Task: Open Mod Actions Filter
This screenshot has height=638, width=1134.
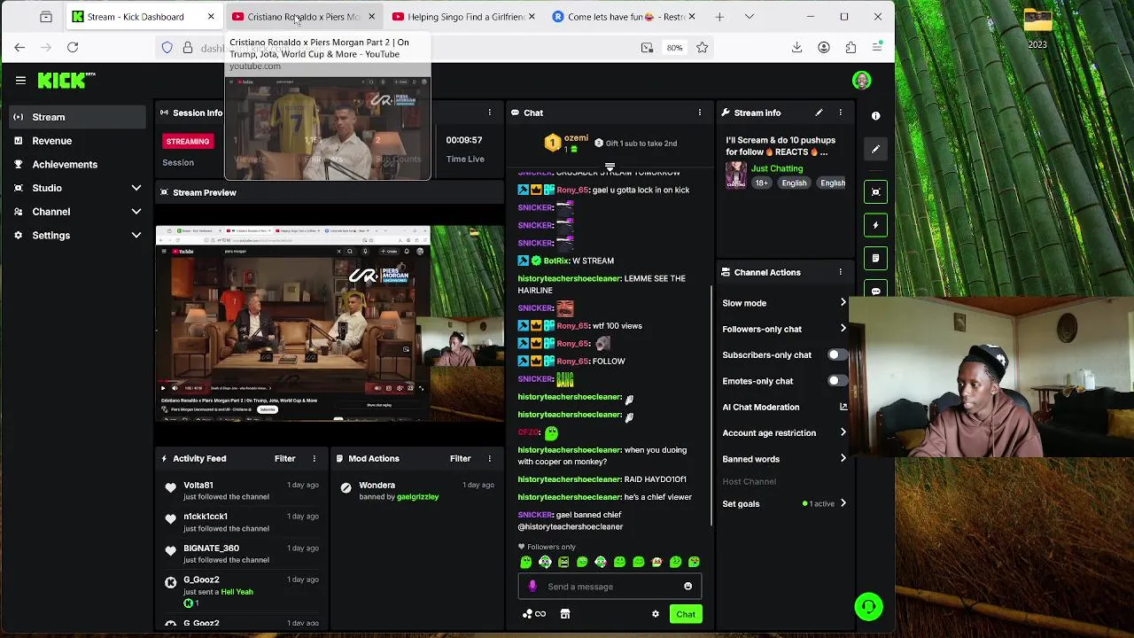Action: [460, 458]
